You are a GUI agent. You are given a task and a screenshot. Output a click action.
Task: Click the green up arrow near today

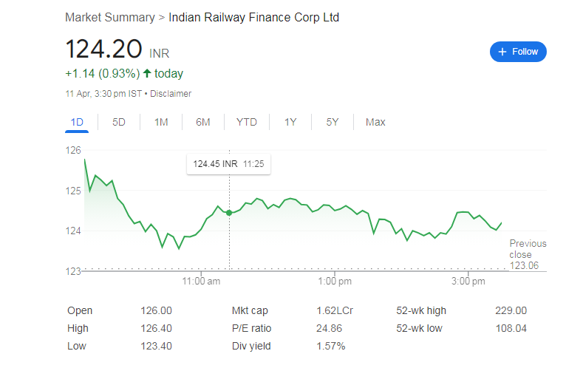tap(147, 73)
